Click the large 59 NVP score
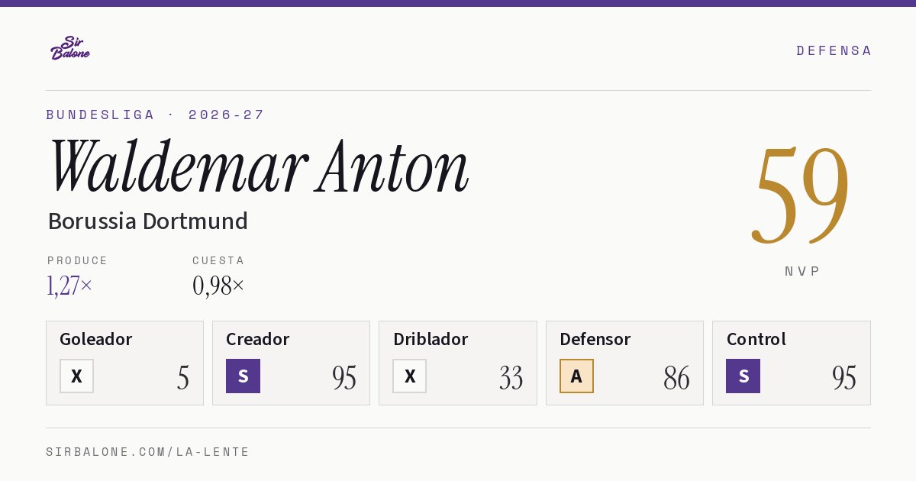Screen dimensions: 916x481 [x=801, y=195]
